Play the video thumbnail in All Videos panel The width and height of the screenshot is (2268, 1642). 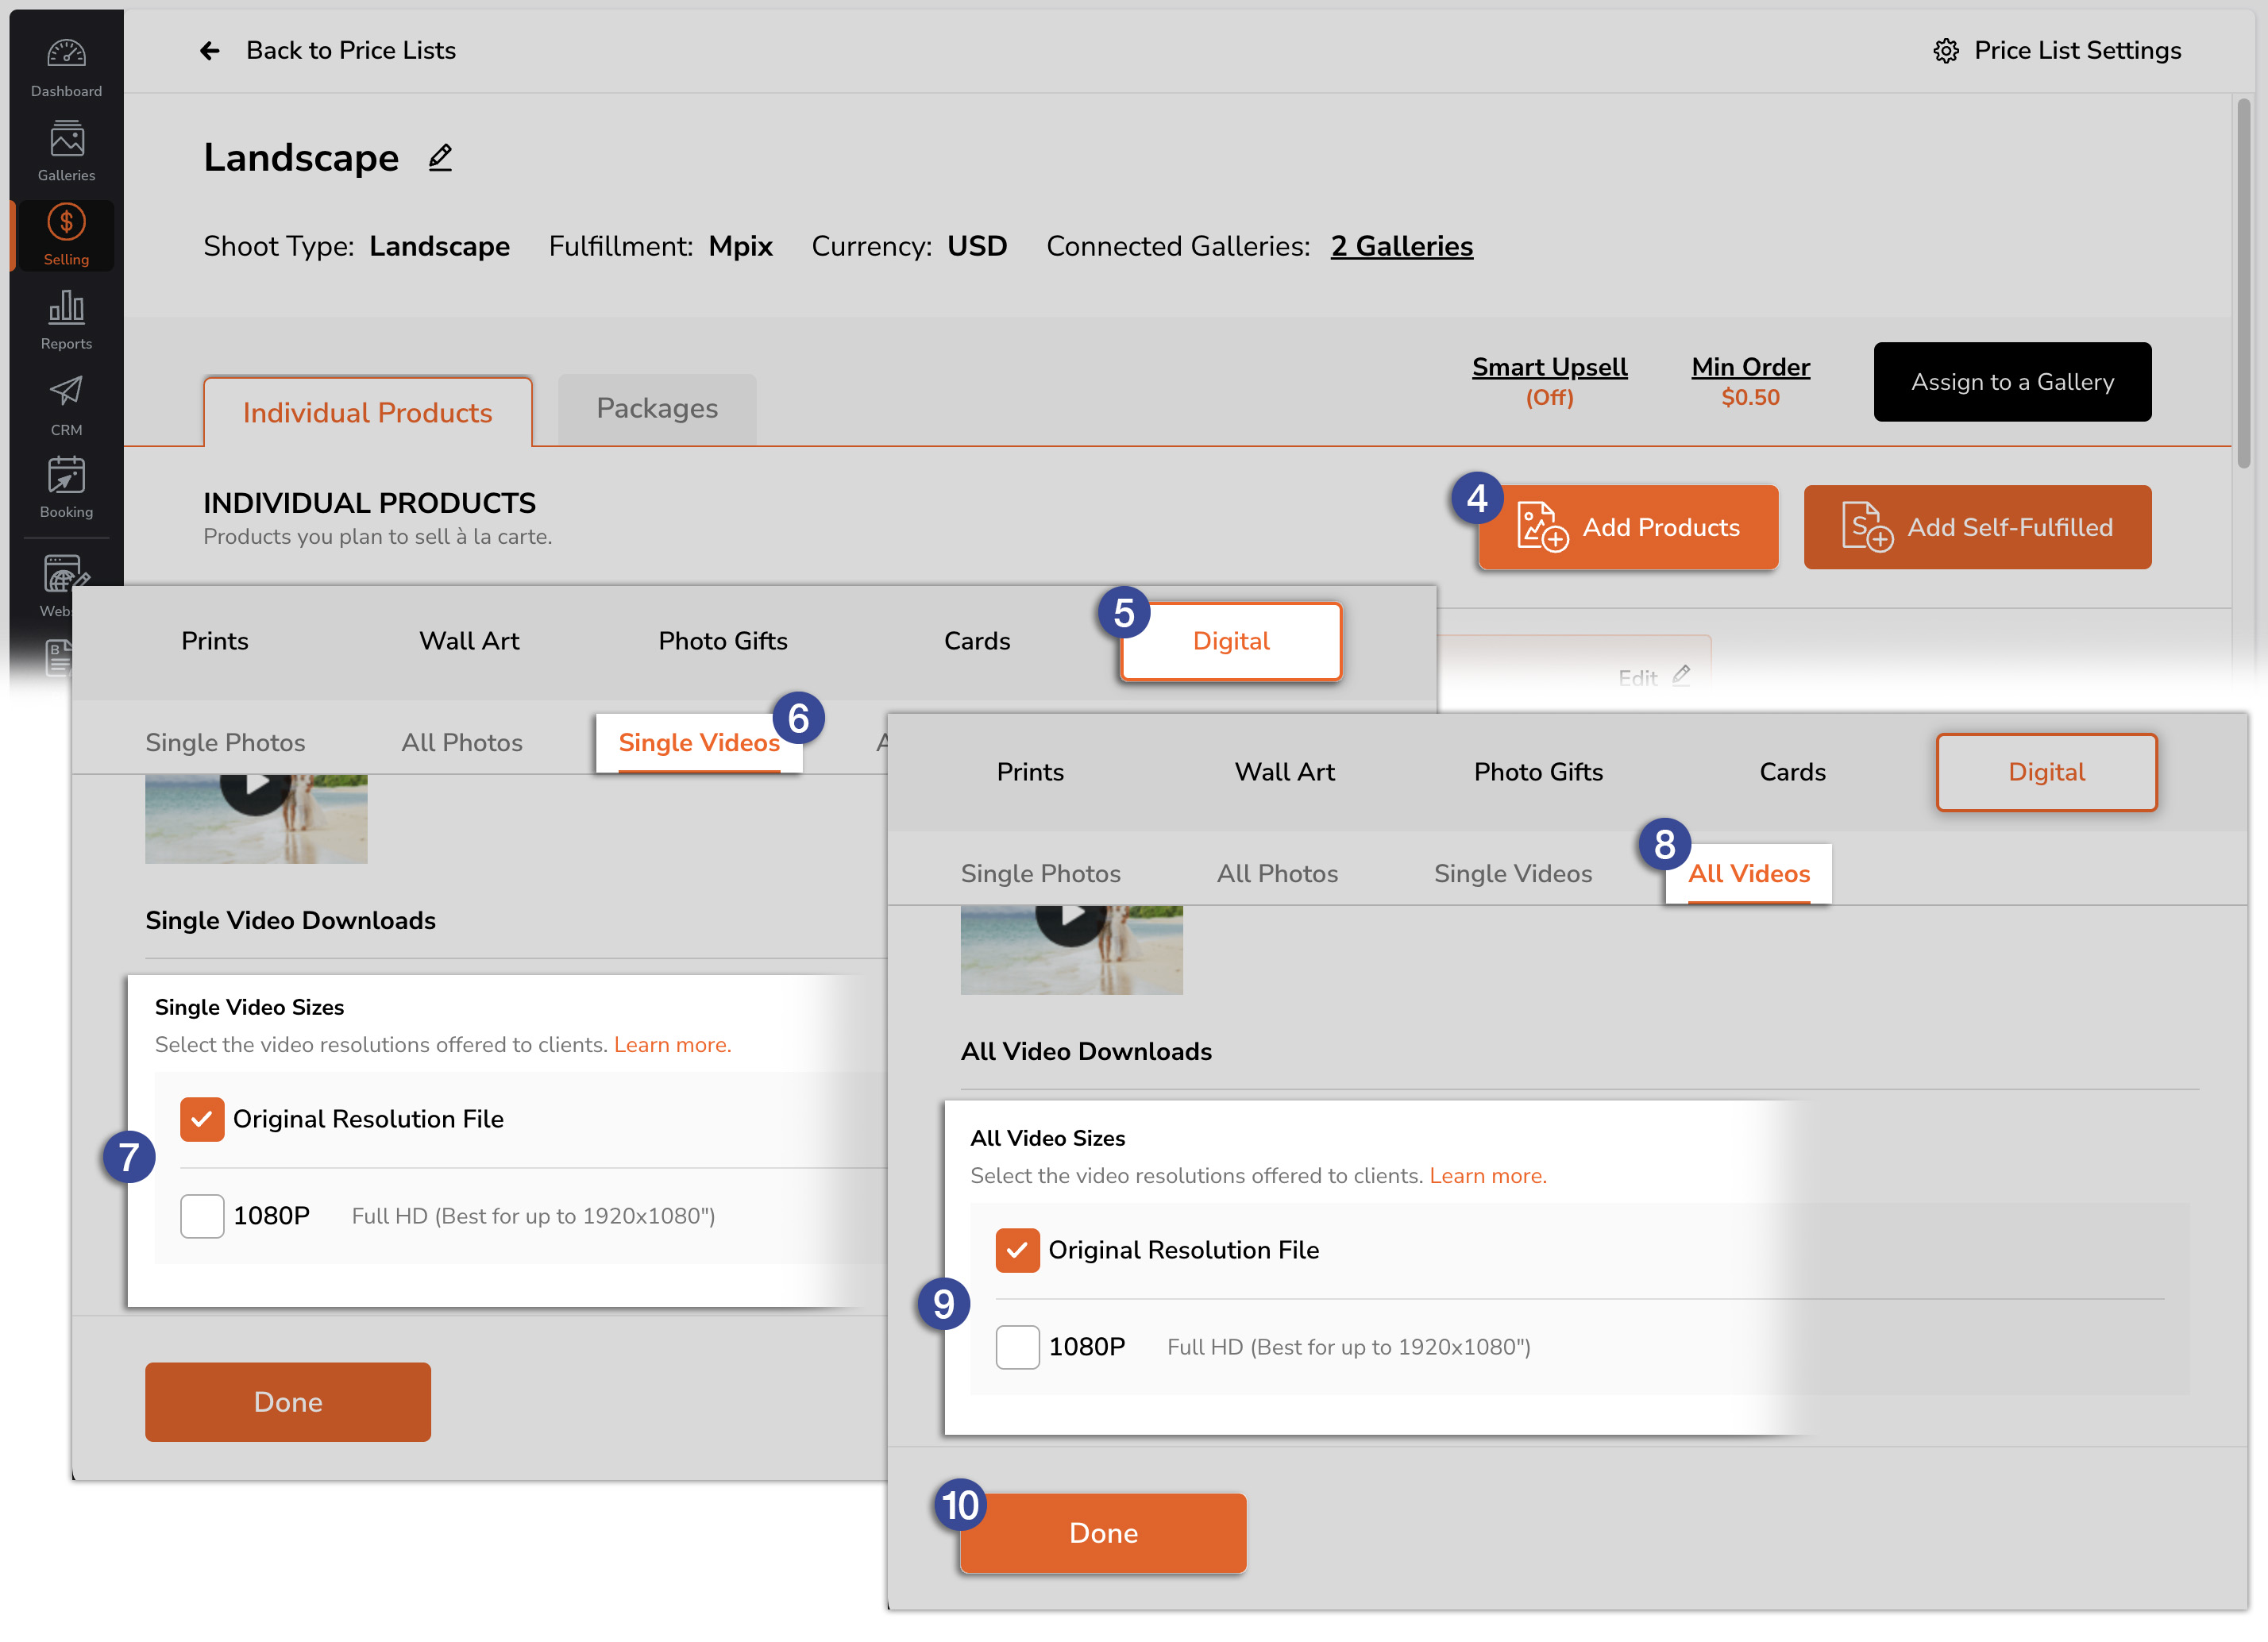(1071, 949)
